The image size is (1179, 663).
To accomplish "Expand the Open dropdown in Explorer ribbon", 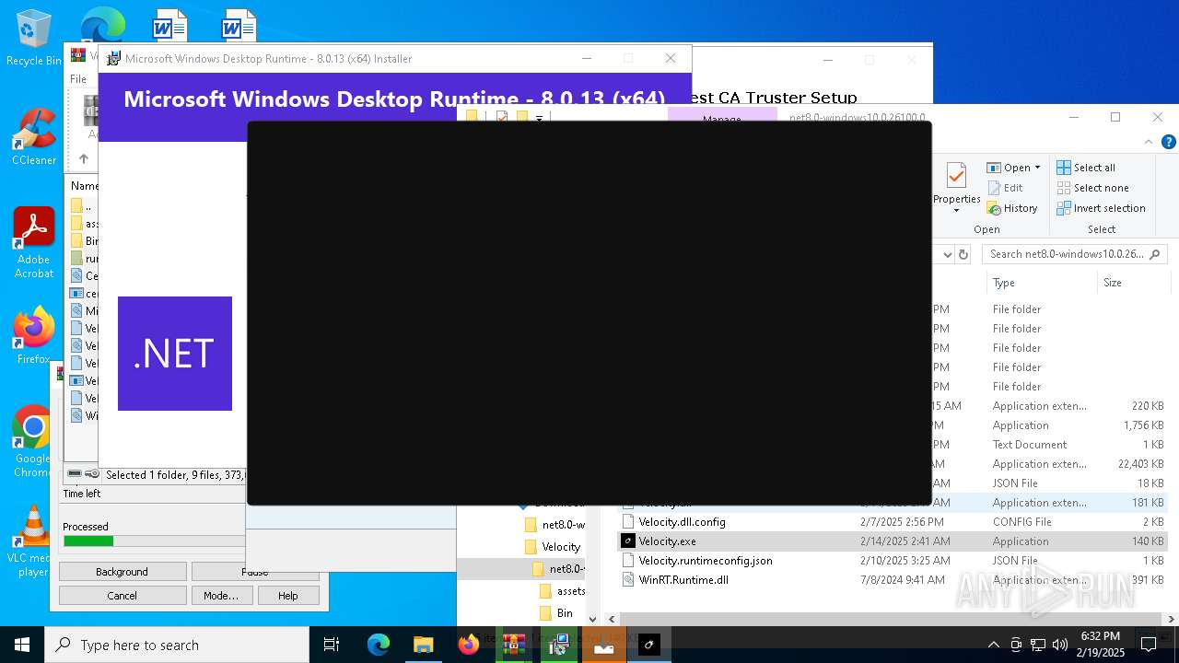I will click(x=1037, y=168).
